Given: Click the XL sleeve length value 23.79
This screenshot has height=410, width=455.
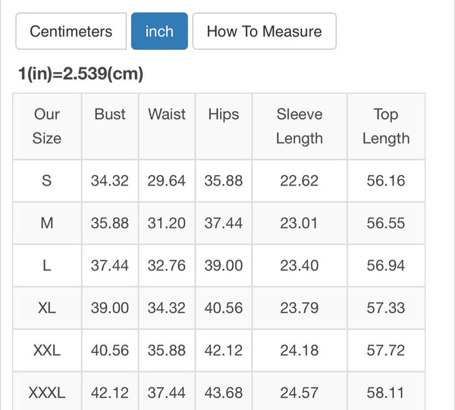Looking at the screenshot, I should (300, 308).
